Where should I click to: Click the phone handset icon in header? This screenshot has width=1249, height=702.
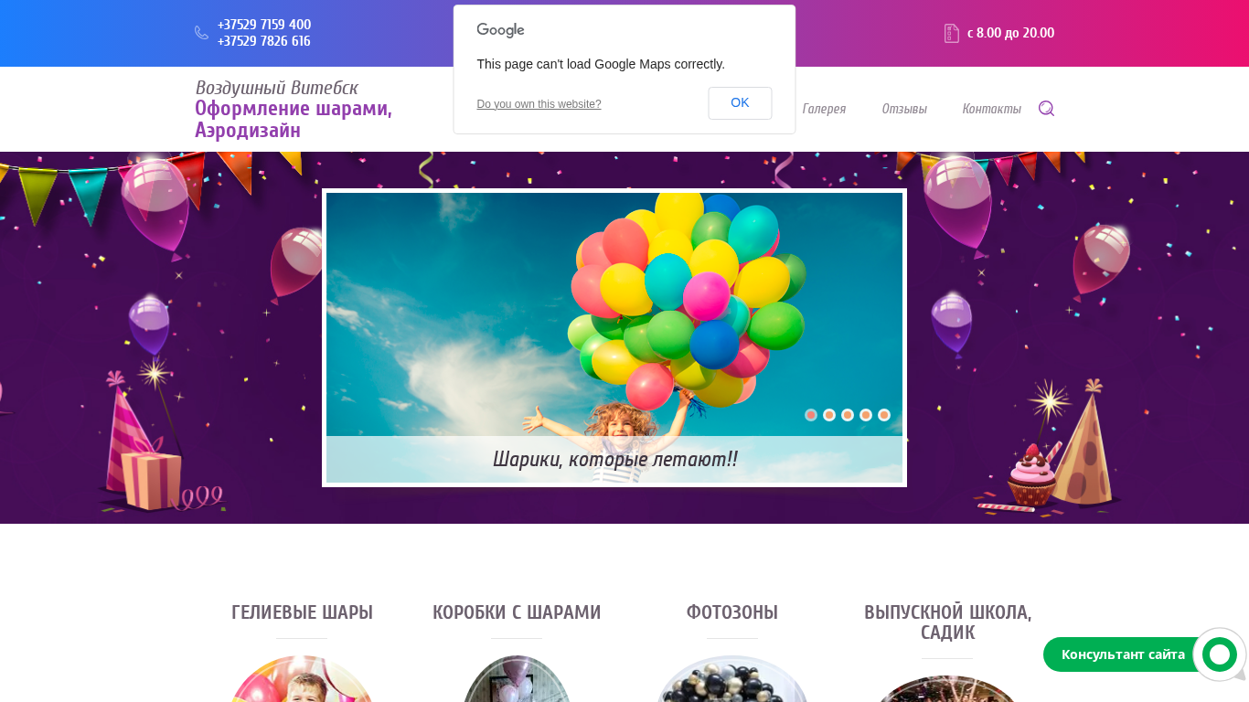(201, 33)
